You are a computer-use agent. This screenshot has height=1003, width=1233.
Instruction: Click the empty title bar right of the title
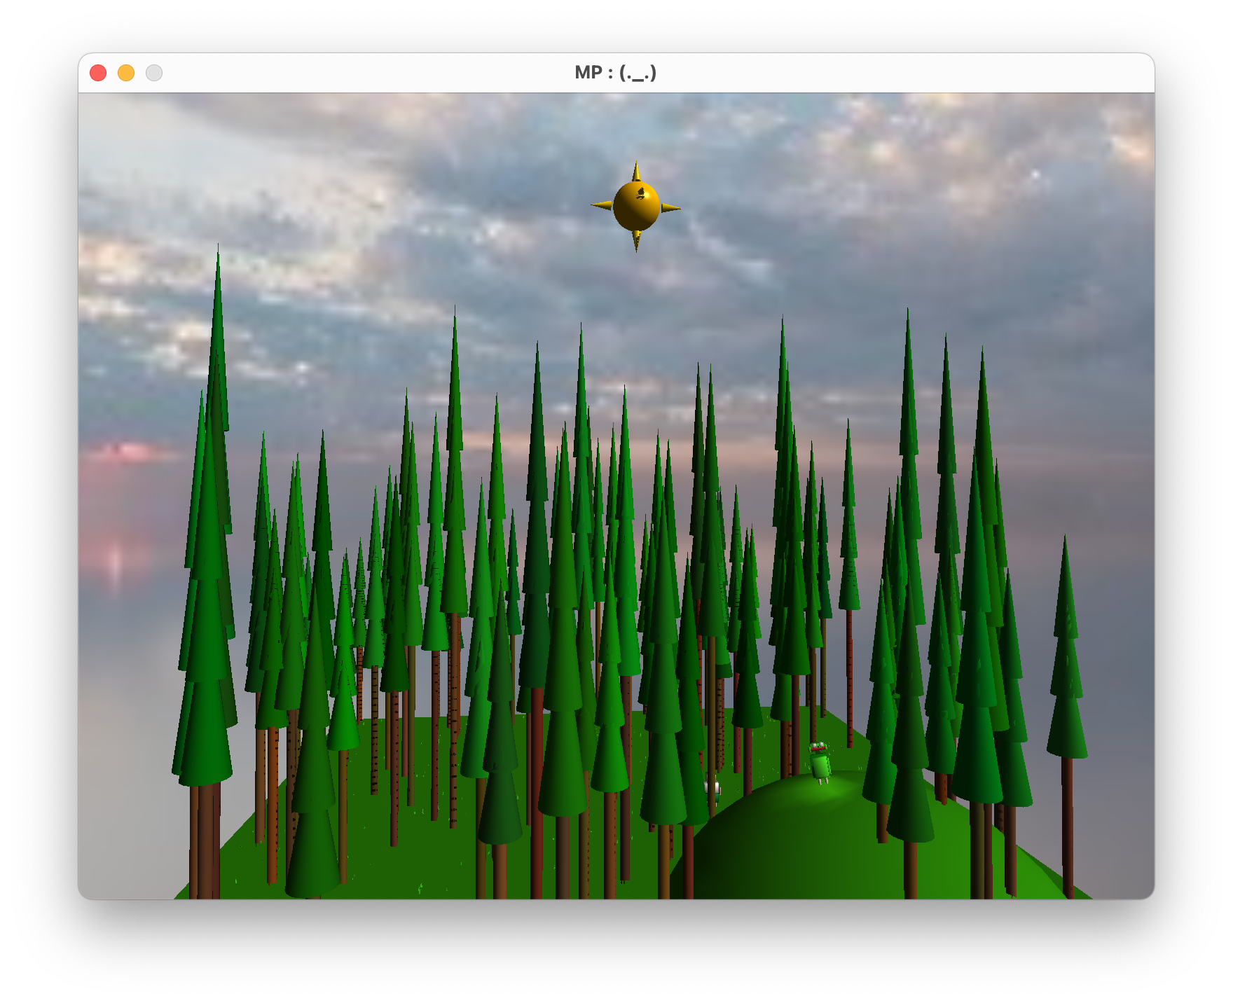(911, 73)
